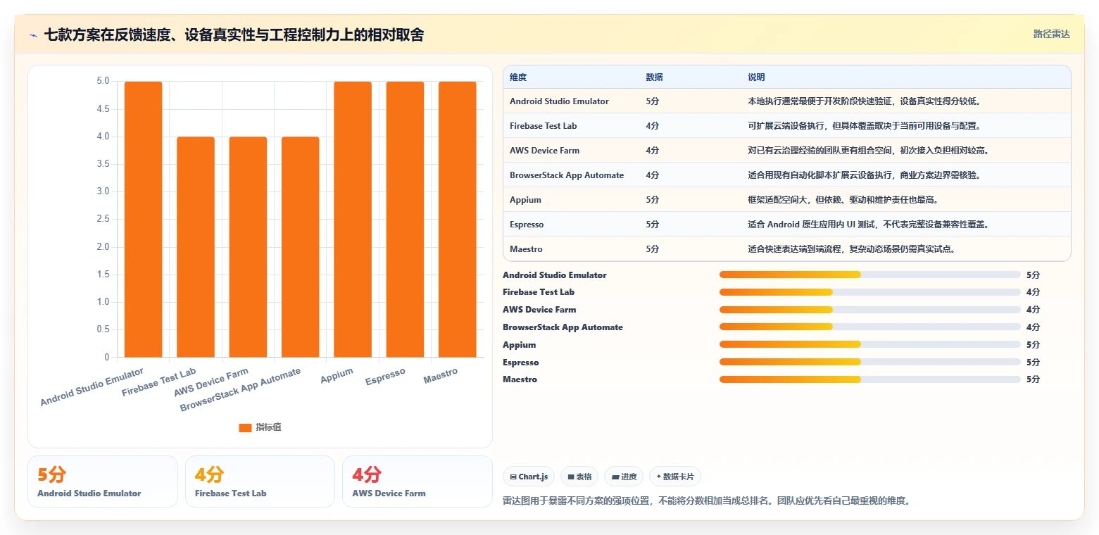The image size is (1099, 535).
Task: Click the BrowserStack App Automate label beside its progress bar
Action: click(563, 327)
